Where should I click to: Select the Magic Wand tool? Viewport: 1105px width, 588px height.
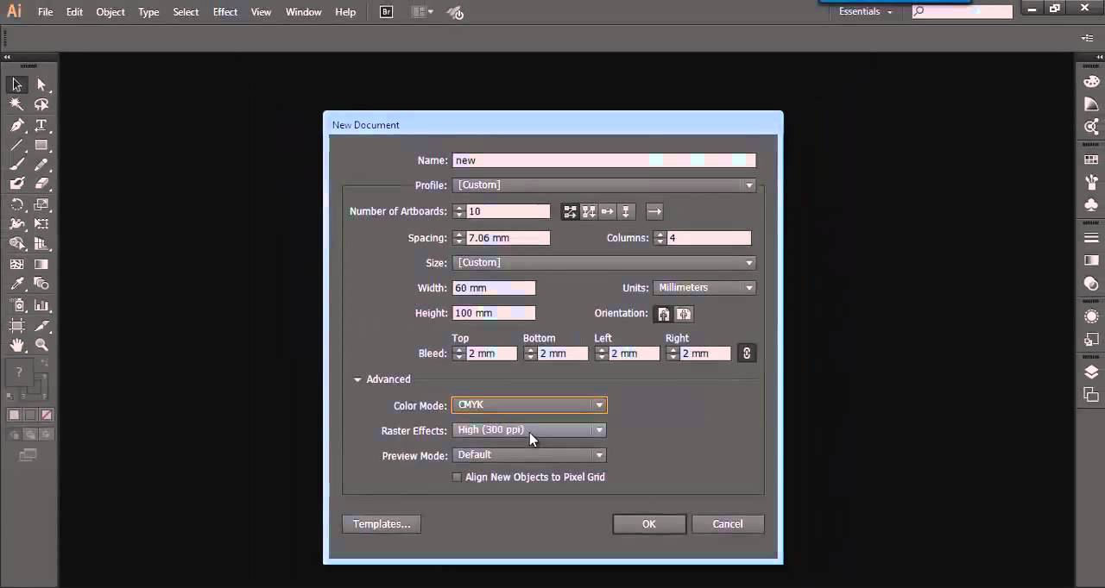tap(16, 104)
